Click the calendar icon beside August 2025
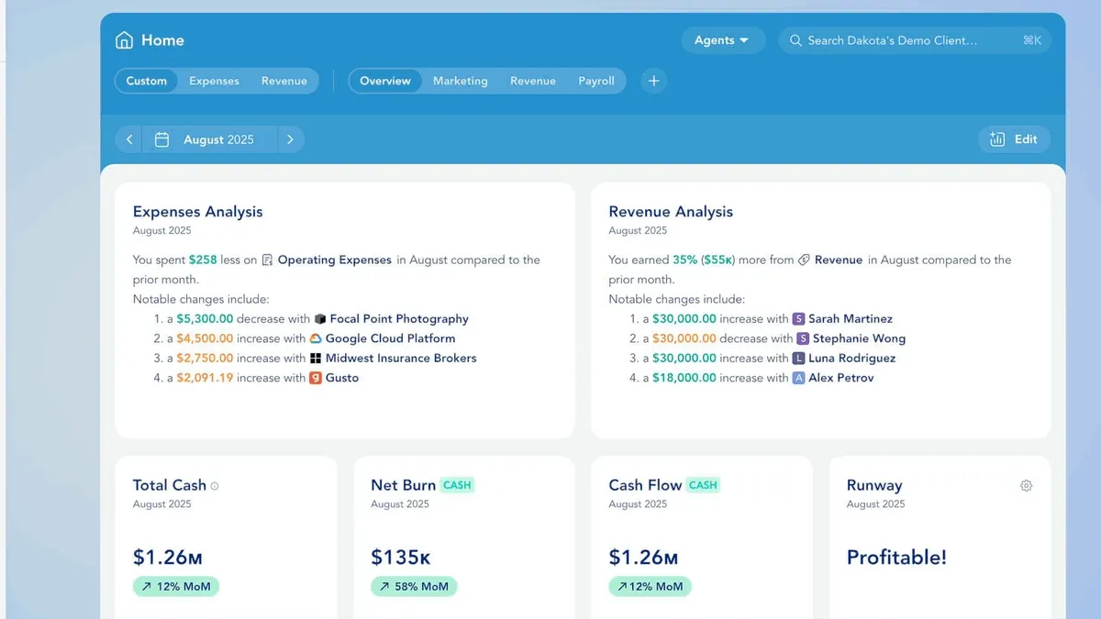The image size is (1101, 619). [162, 139]
